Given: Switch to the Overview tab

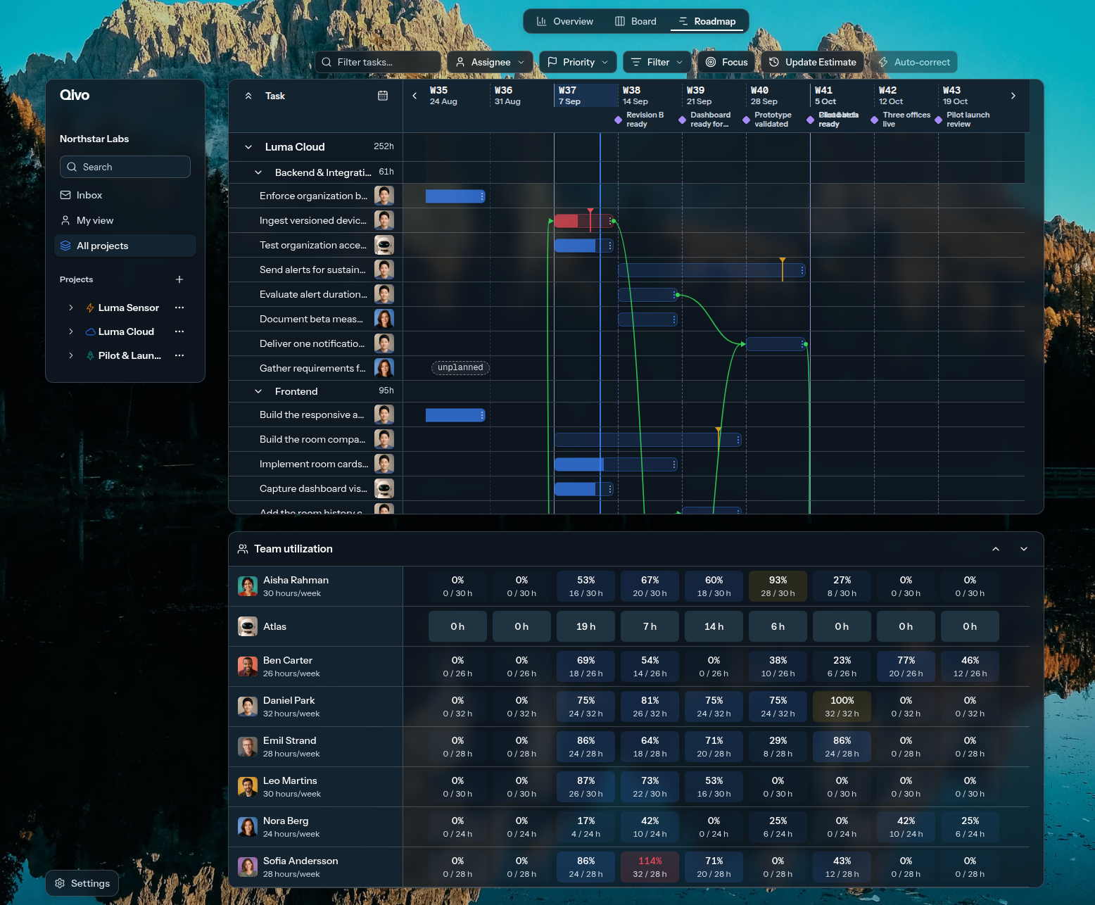Looking at the screenshot, I should tap(565, 21).
